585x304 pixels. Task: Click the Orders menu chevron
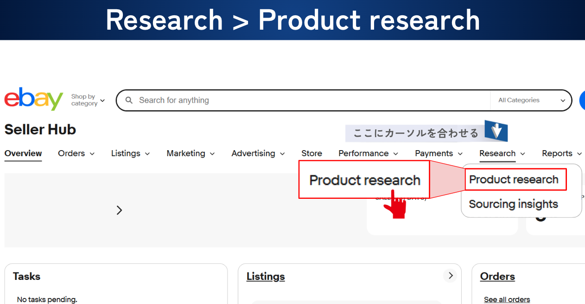92,154
